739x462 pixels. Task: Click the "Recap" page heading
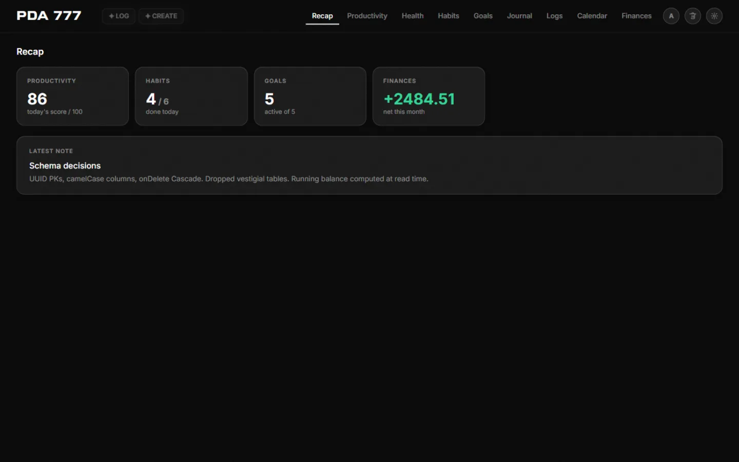click(30, 52)
